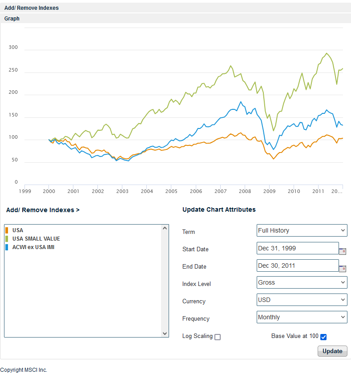
Task: Open the Frequency dropdown set to Monthly
Action: point(302,317)
